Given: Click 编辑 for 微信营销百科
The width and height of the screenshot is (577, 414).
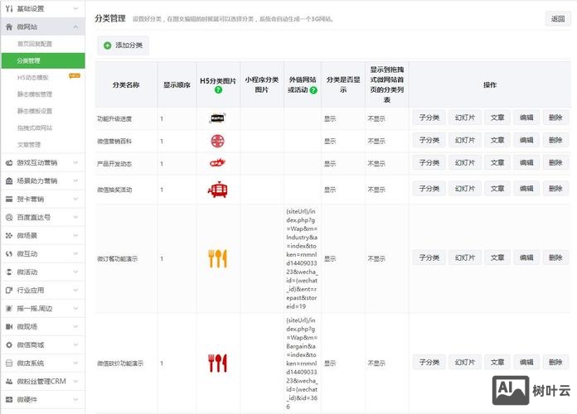Looking at the screenshot, I should click(526, 140).
